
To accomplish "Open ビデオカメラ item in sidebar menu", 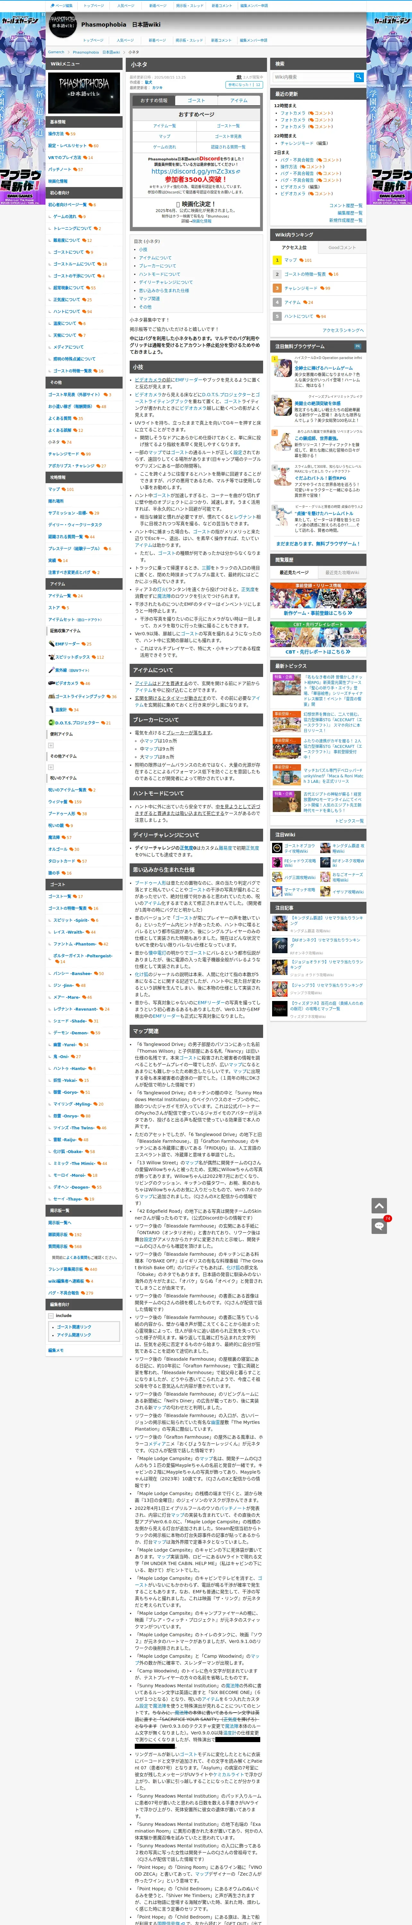I will point(63,683).
